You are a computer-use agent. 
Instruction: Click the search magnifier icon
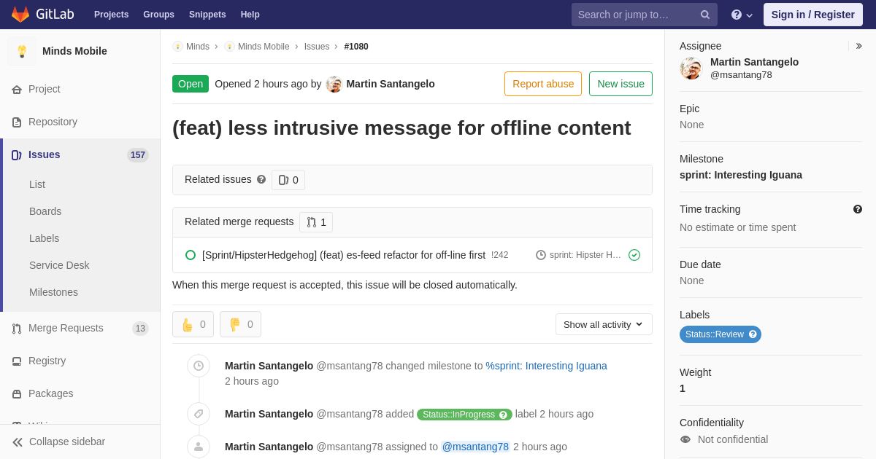704,15
